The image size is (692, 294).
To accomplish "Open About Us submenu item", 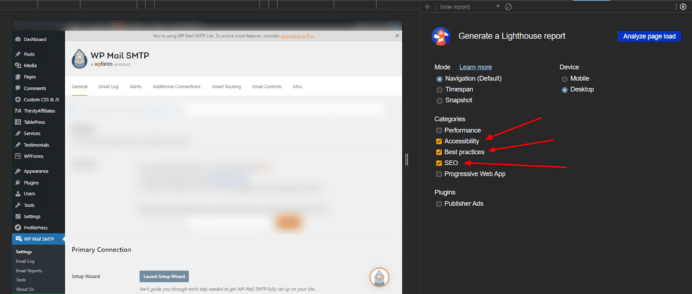I will point(25,289).
